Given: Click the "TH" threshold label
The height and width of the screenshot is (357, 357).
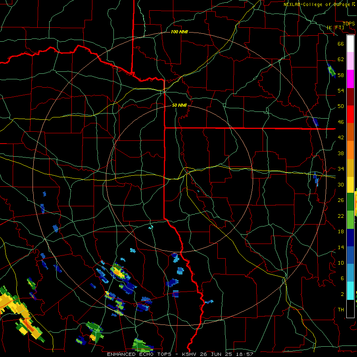Looking at the screenshot, I should point(341,310).
